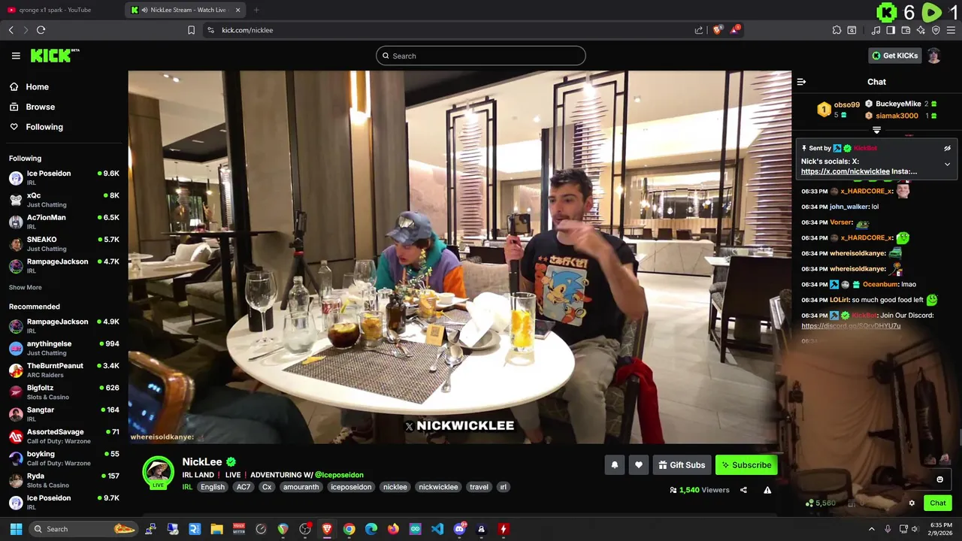Open media playlist music note icon
Viewport: 962px width, 541px height.
click(x=876, y=30)
